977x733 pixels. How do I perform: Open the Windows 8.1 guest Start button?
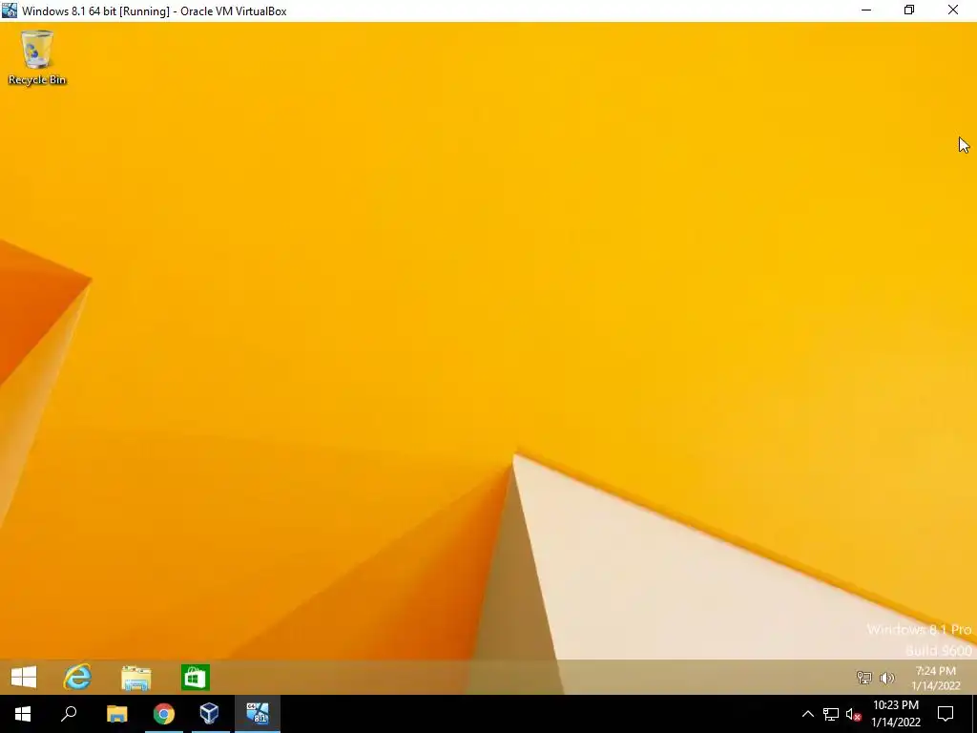click(24, 677)
